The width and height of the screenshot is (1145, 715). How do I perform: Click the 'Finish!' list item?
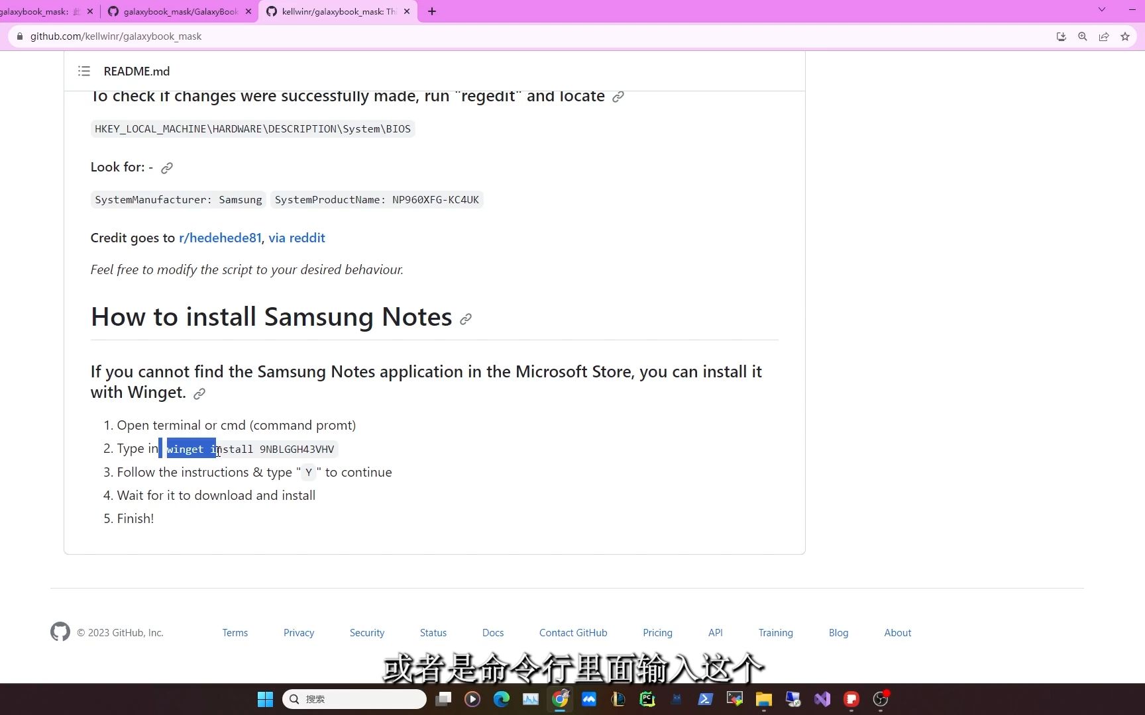135,519
